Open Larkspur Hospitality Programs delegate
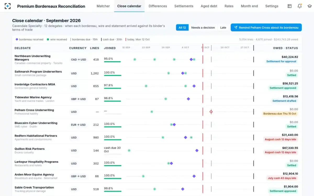The image size is (314, 196). click(36, 162)
